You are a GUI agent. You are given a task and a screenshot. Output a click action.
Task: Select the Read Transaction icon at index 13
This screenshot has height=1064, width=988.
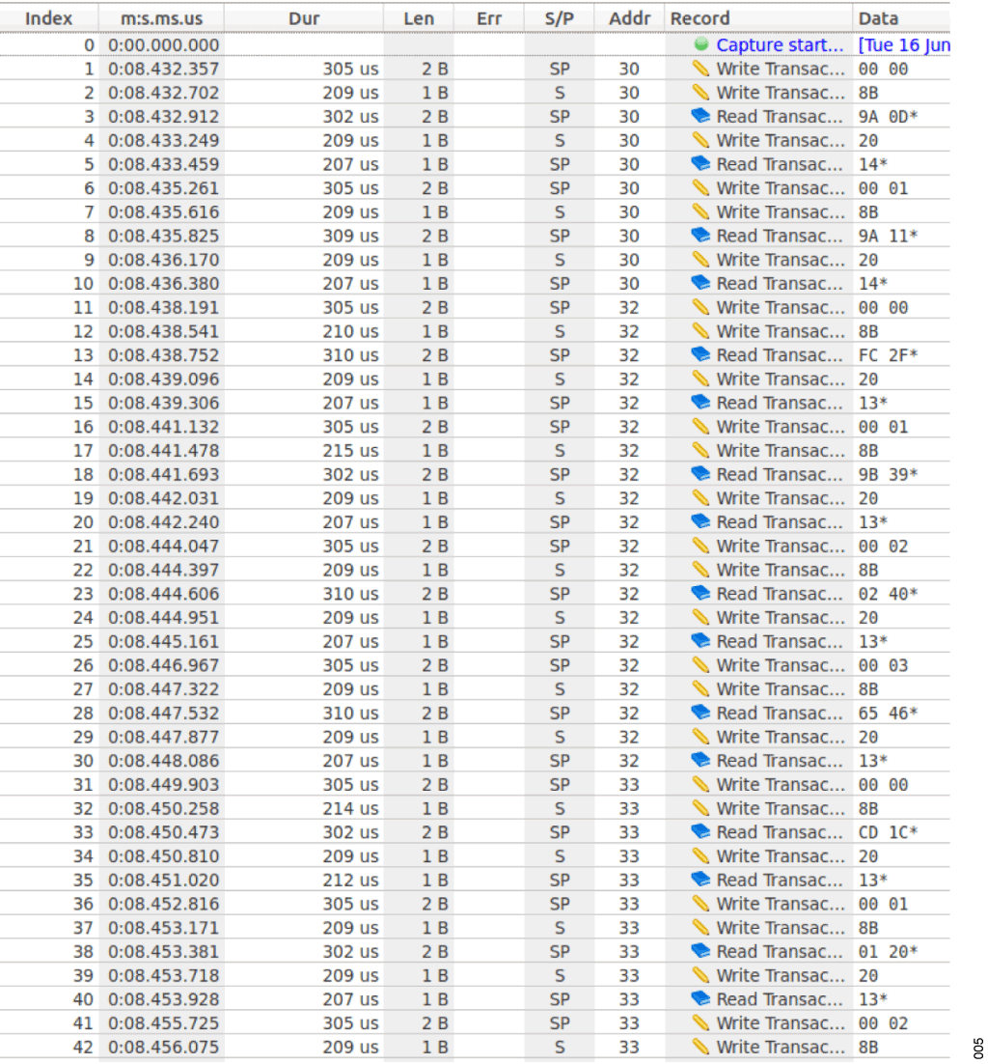[x=701, y=355]
